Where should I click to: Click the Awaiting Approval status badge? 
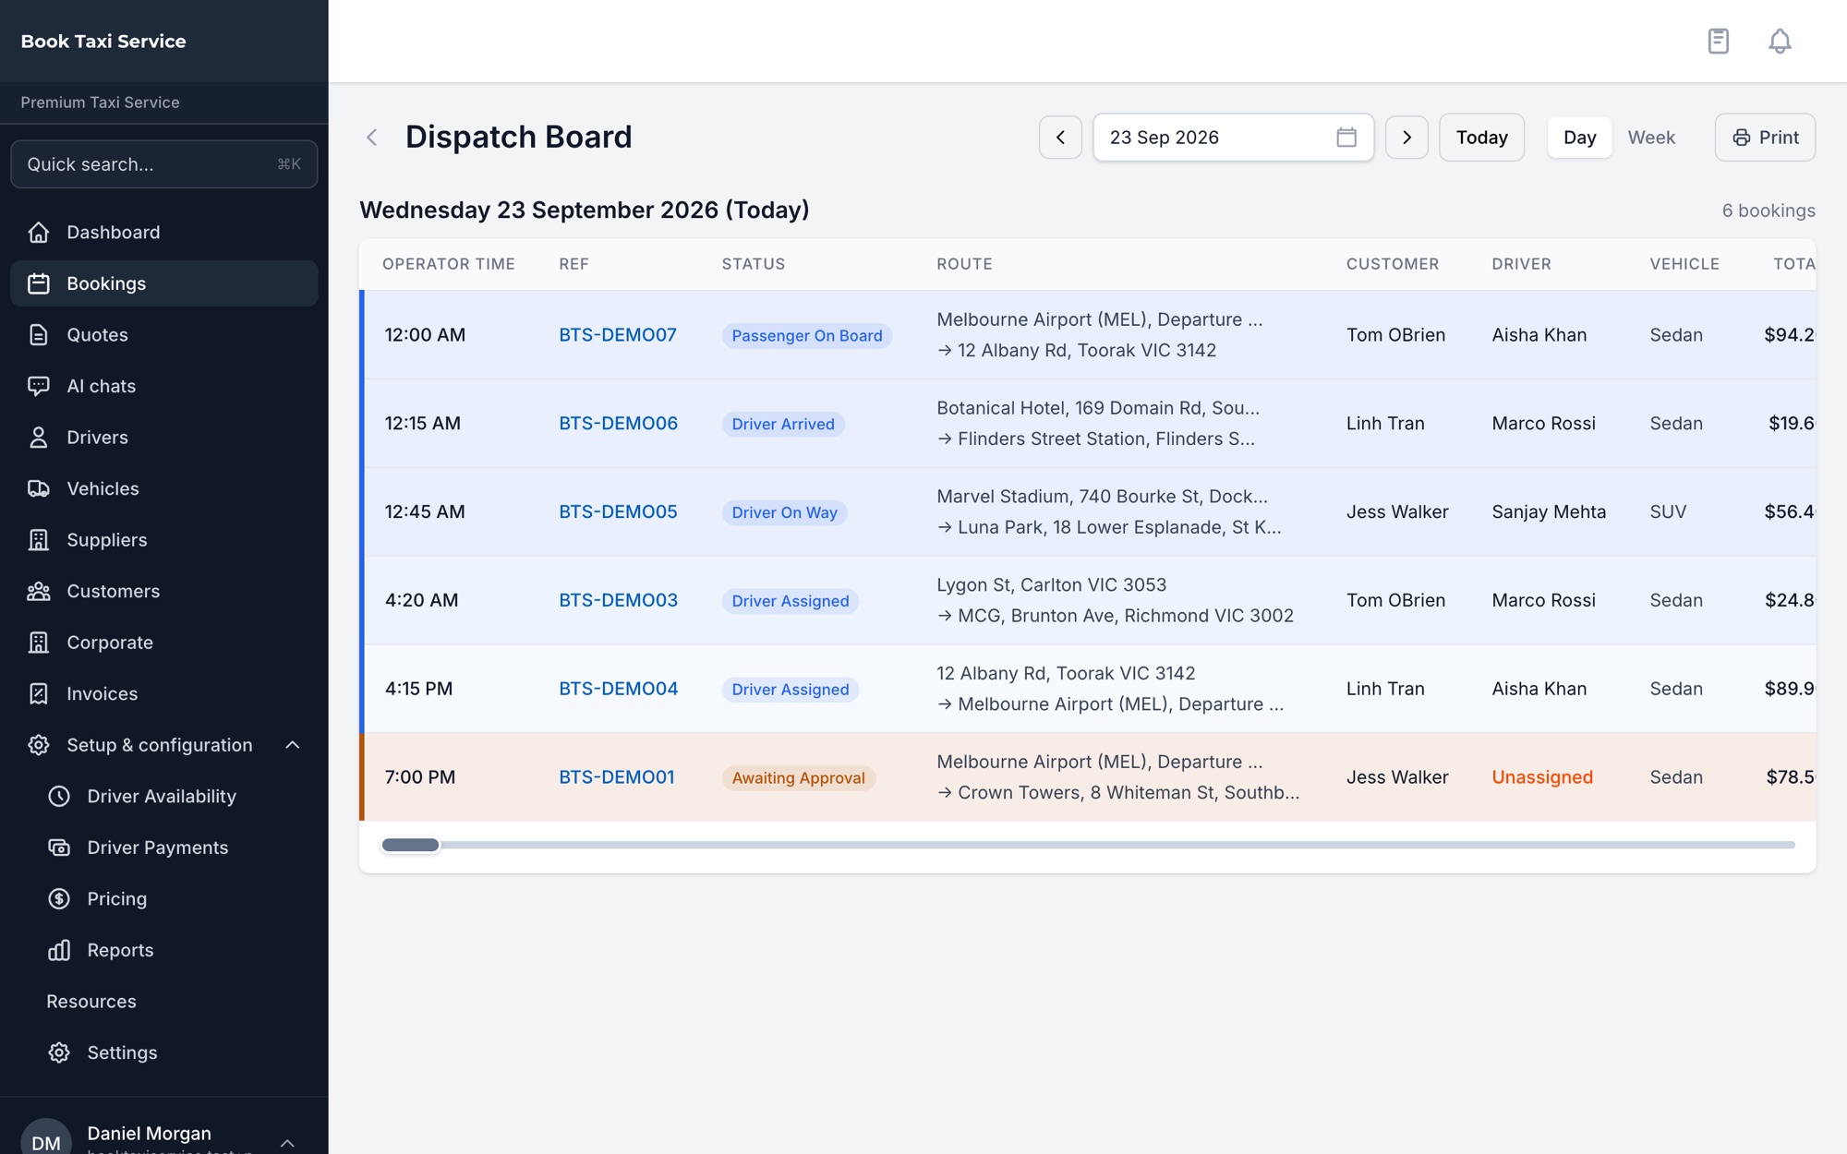pyautogui.click(x=798, y=778)
